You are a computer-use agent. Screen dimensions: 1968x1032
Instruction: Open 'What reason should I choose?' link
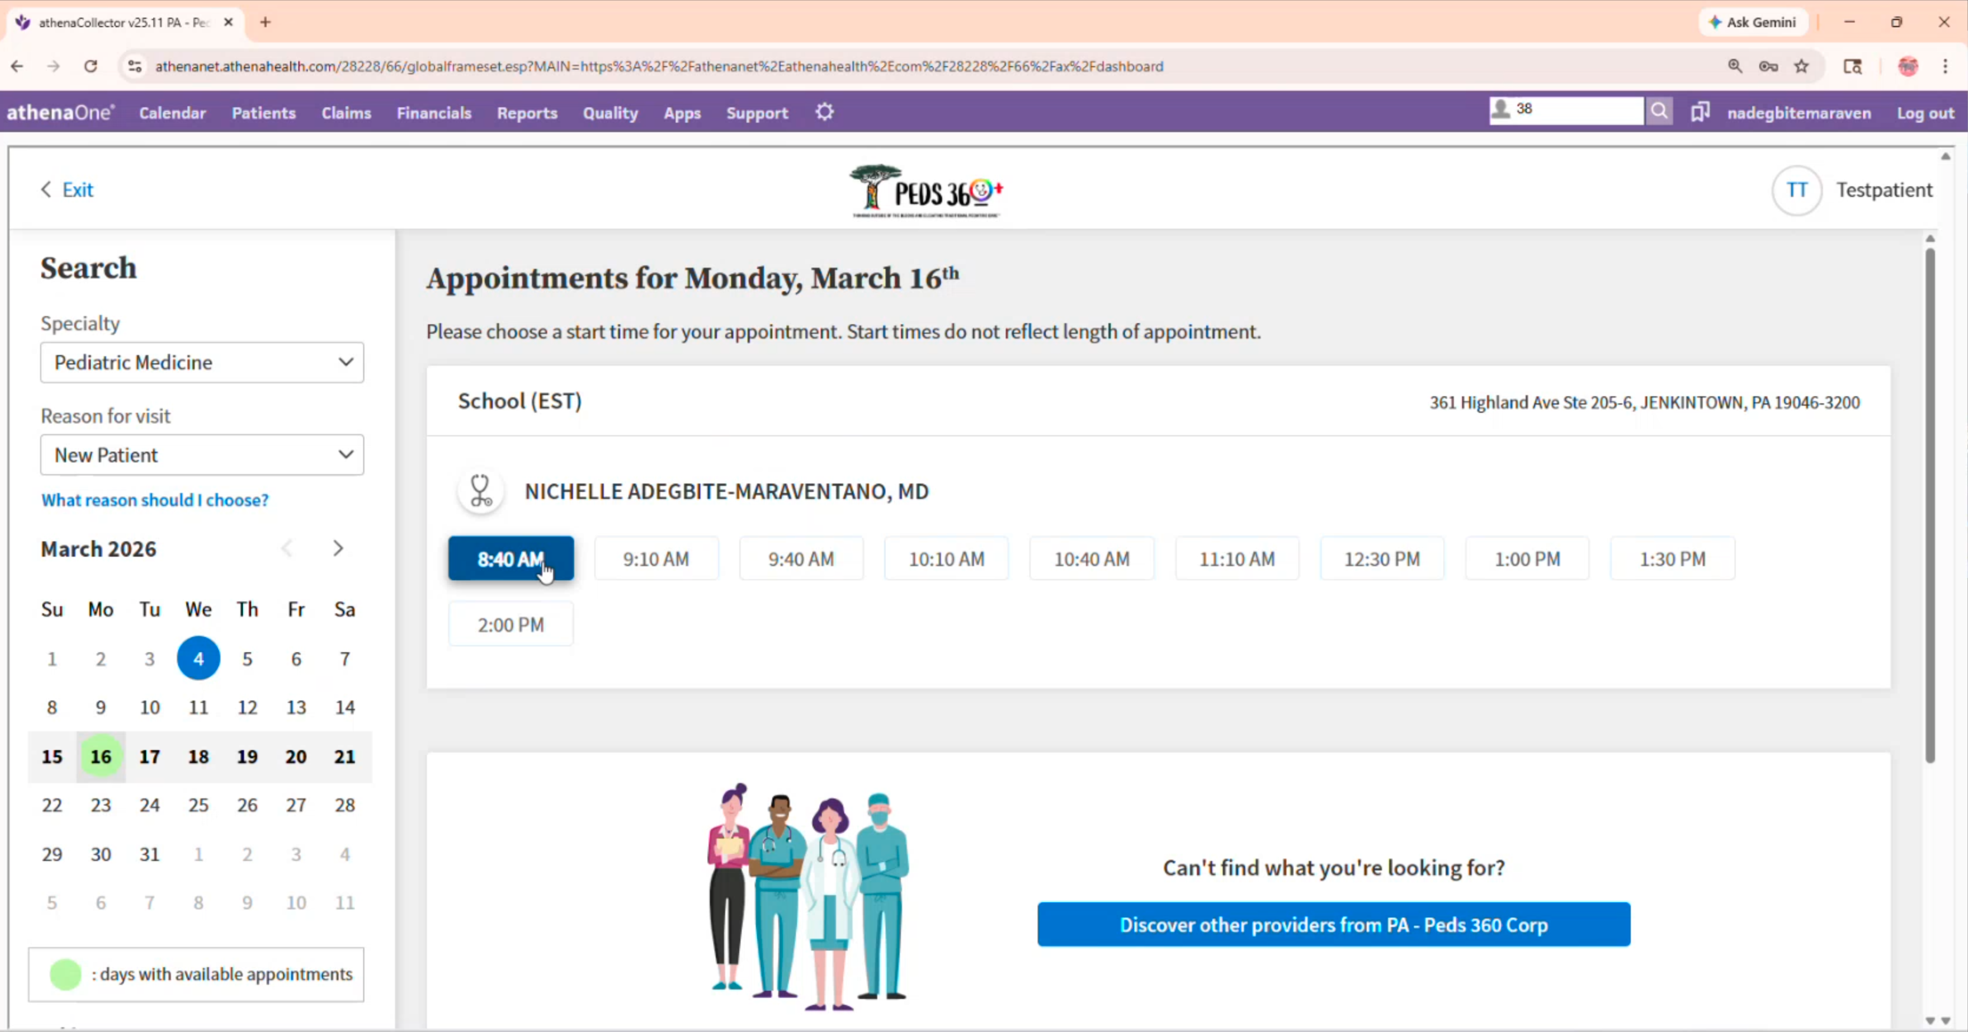click(155, 500)
